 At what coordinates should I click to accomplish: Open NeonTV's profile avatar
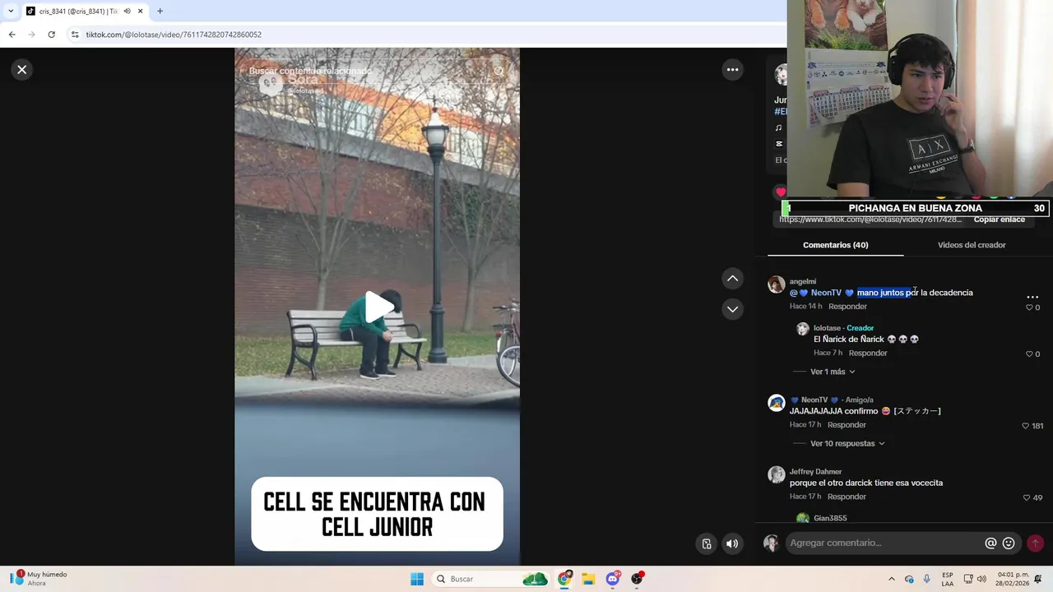(776, 403)
